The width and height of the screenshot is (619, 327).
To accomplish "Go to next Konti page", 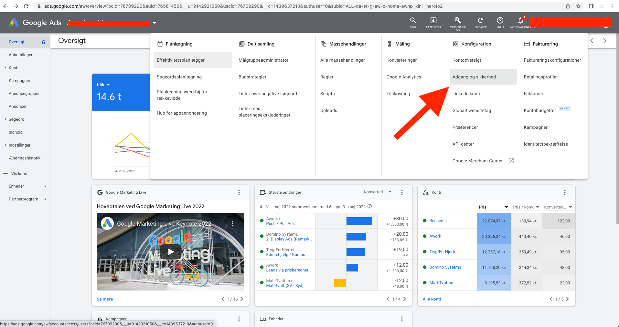I will (568, 299).
